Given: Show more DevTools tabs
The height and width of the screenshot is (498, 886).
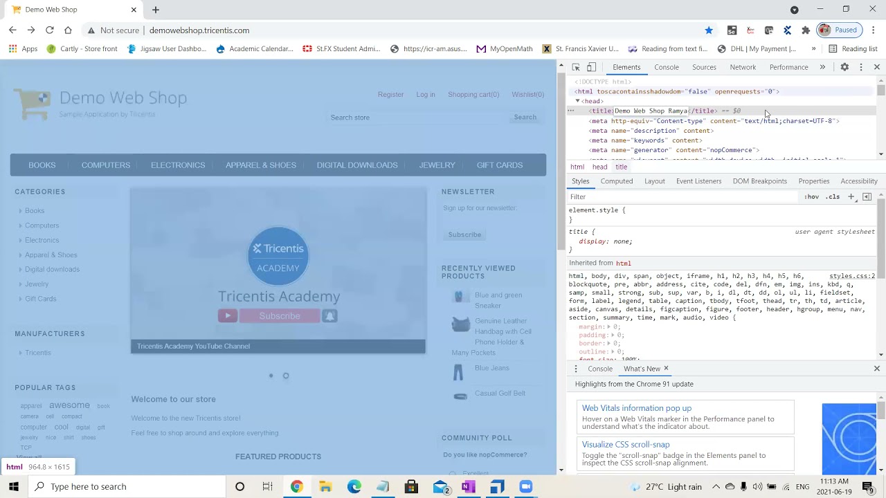Looking at the screenshot, I should (x=822, y=67).
